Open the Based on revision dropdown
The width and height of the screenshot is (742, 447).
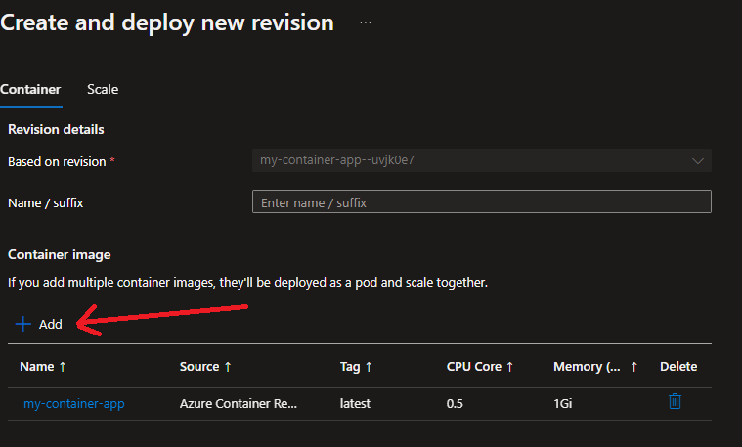tap(481, 160)
